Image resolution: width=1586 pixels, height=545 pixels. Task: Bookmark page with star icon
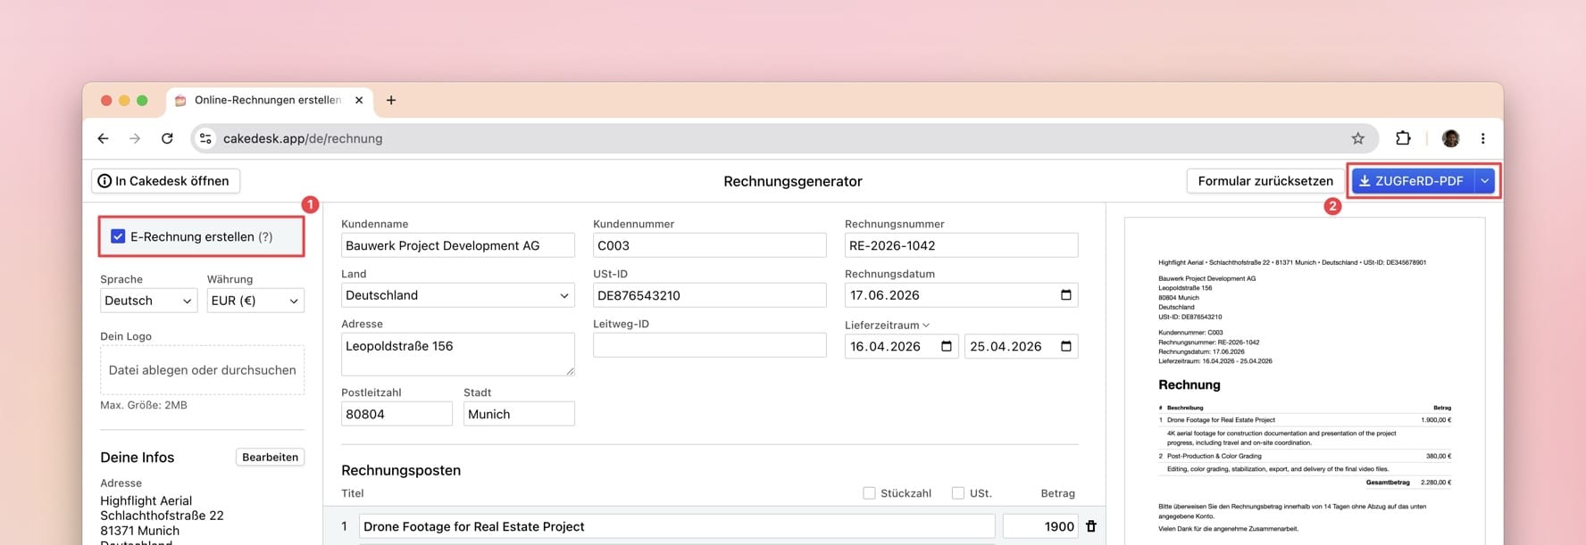[x=1357, y=138]
